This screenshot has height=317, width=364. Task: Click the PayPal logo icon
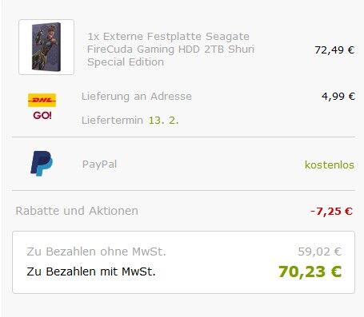tap(42, 164)
